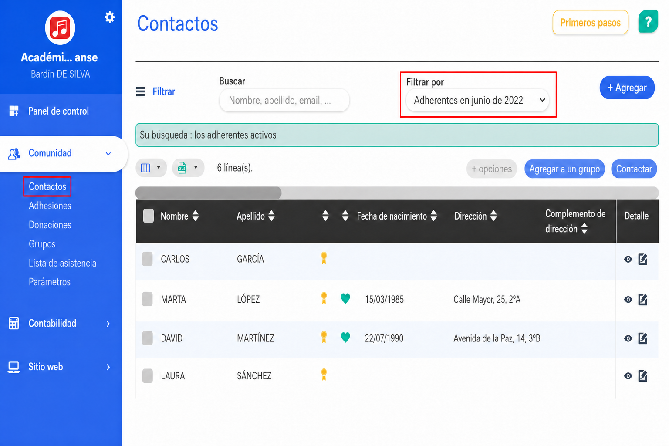The image size is (669, 446).
Task: Open the XLS export icon menu
Action: click(x=188, y=168)
